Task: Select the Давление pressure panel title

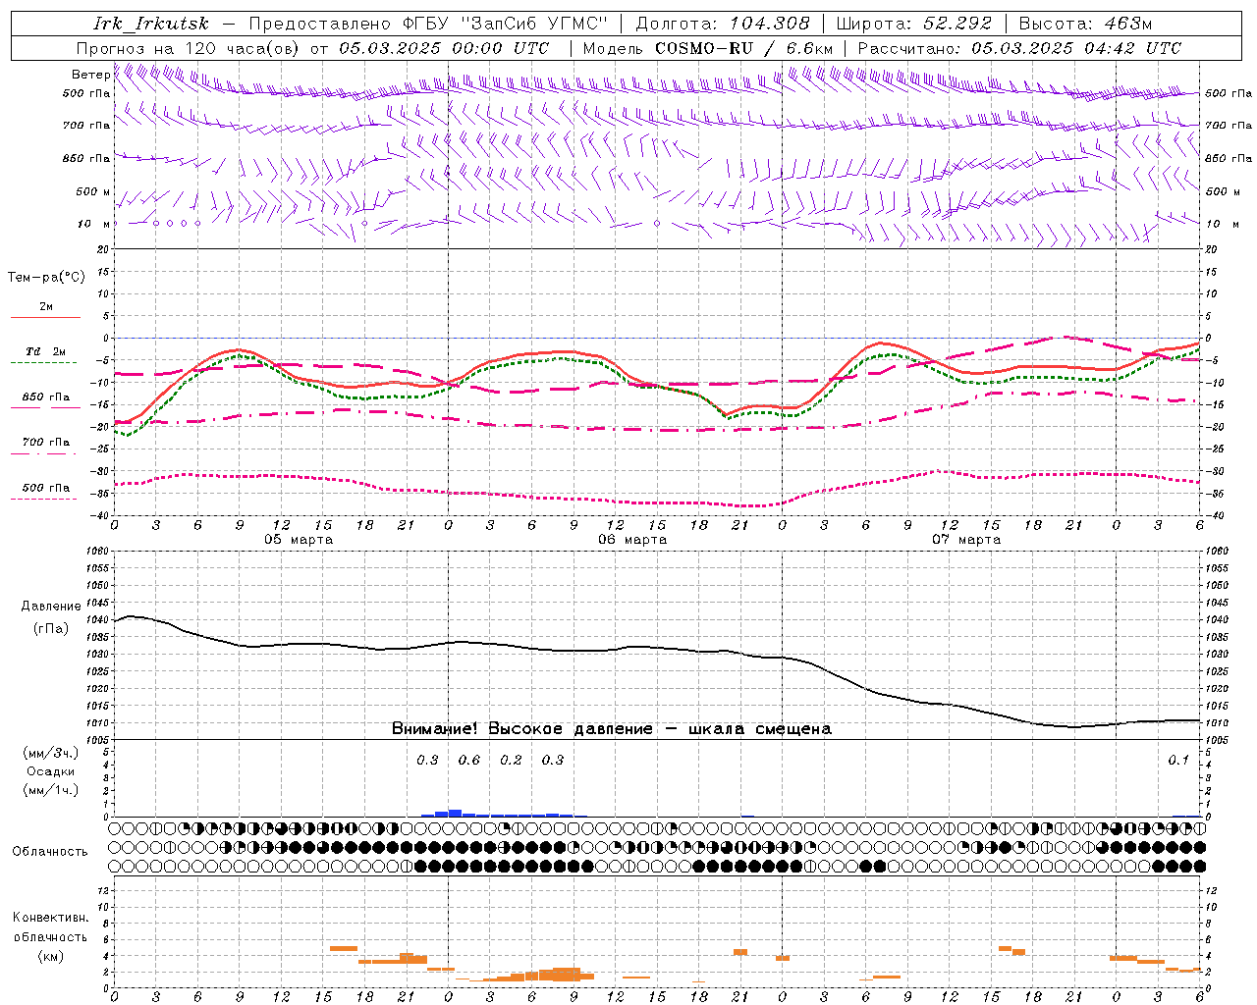Action: [51, 607]
